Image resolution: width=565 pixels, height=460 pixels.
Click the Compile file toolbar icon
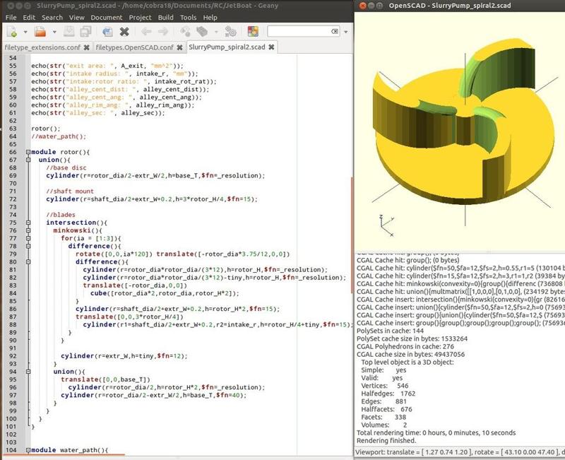coord(186,32)
